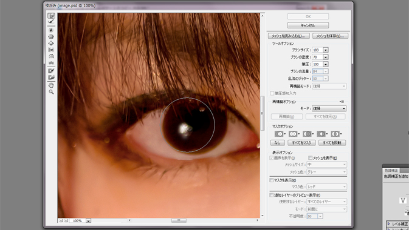Click the キャンセル button
Screen dimensions: 409x230
pos(308,25)
